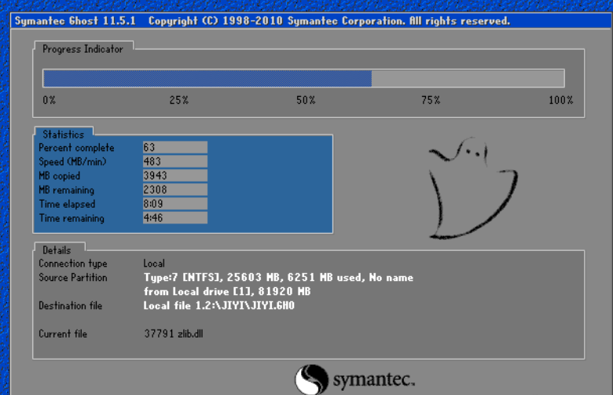The image size is (613, 395).
Task: Click the MB copied label
Action: [x=60, y=176]
